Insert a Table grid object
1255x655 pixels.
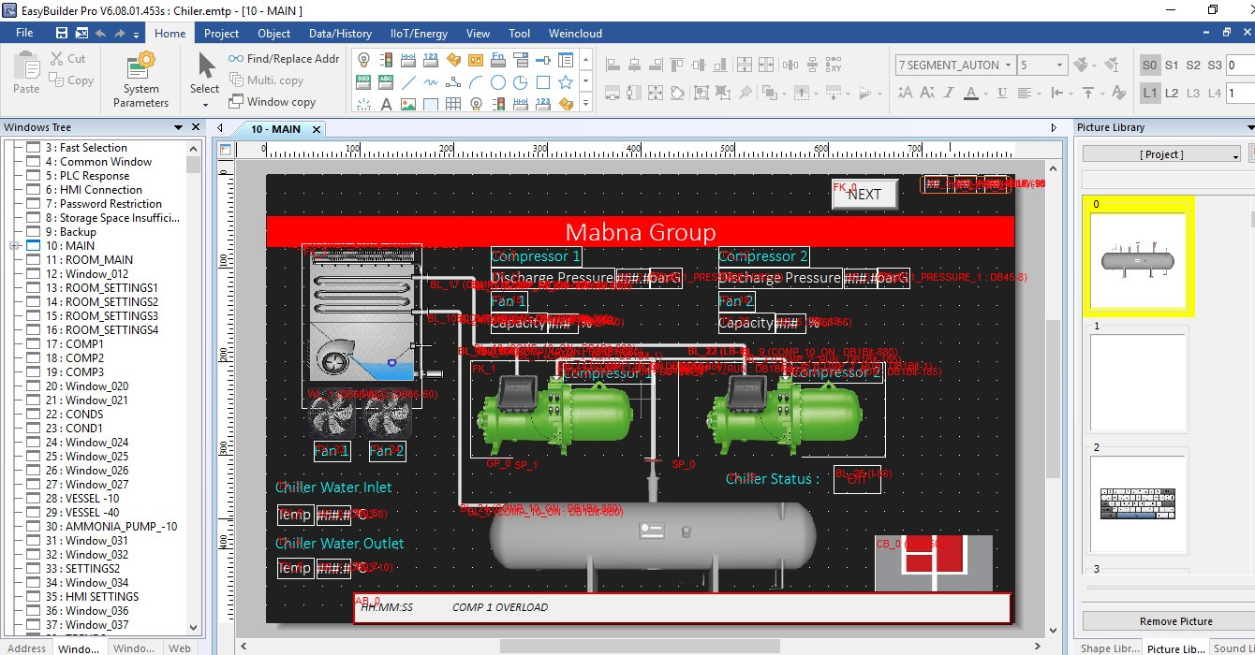453,103
